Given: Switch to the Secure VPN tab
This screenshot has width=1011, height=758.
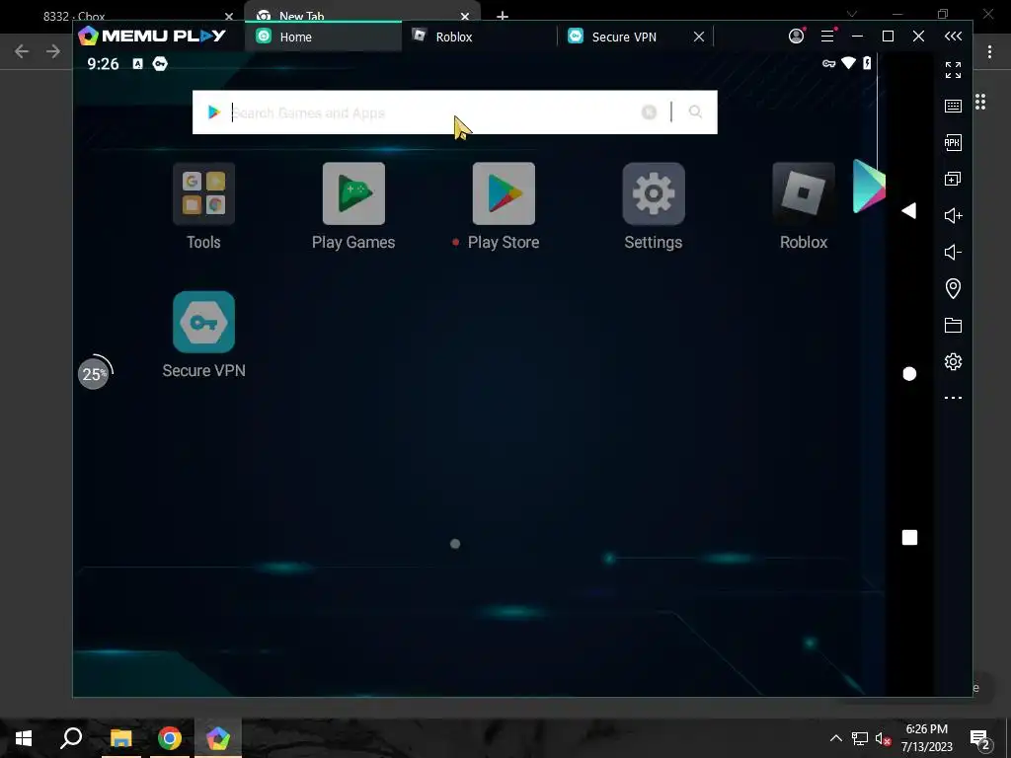Looking at the screenshot, I should [624, 37].
